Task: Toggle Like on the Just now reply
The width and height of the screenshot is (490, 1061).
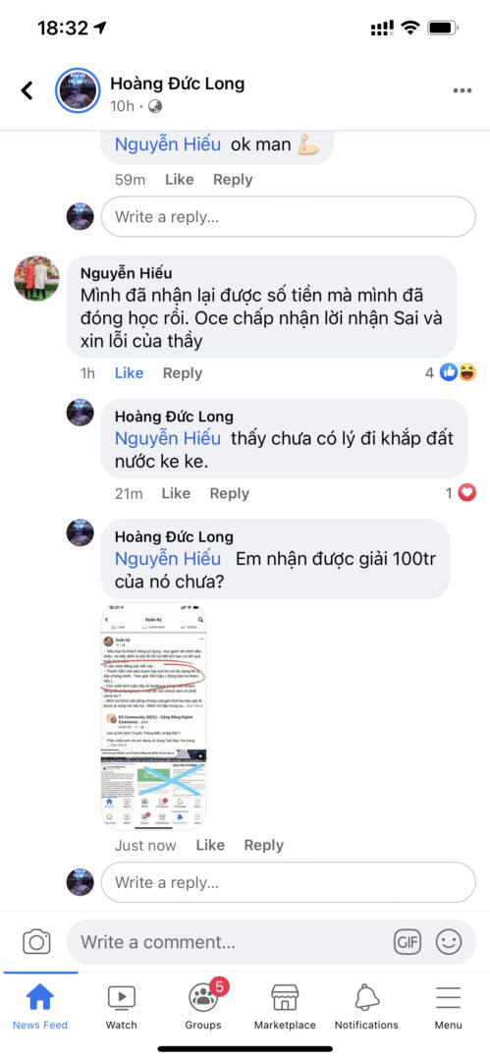Action: (x=210, y=845)
